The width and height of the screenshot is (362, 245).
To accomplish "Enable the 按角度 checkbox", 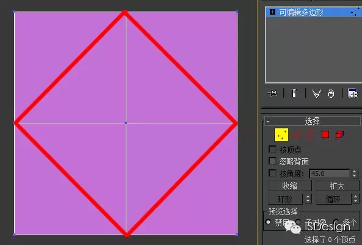I will (x=273, y=174).
